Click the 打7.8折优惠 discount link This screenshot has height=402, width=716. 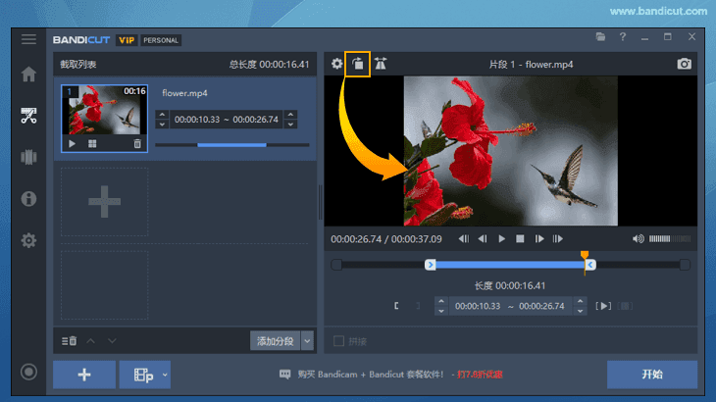point(479,375)
